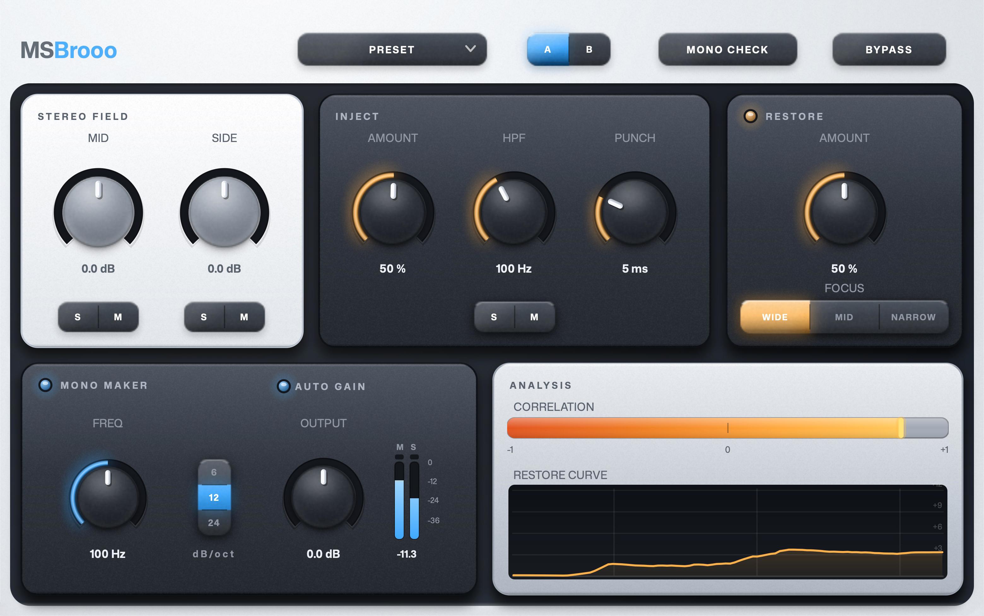
Task: Click the Mono Maker 100 Hz value
Action: tap(108, 554)
